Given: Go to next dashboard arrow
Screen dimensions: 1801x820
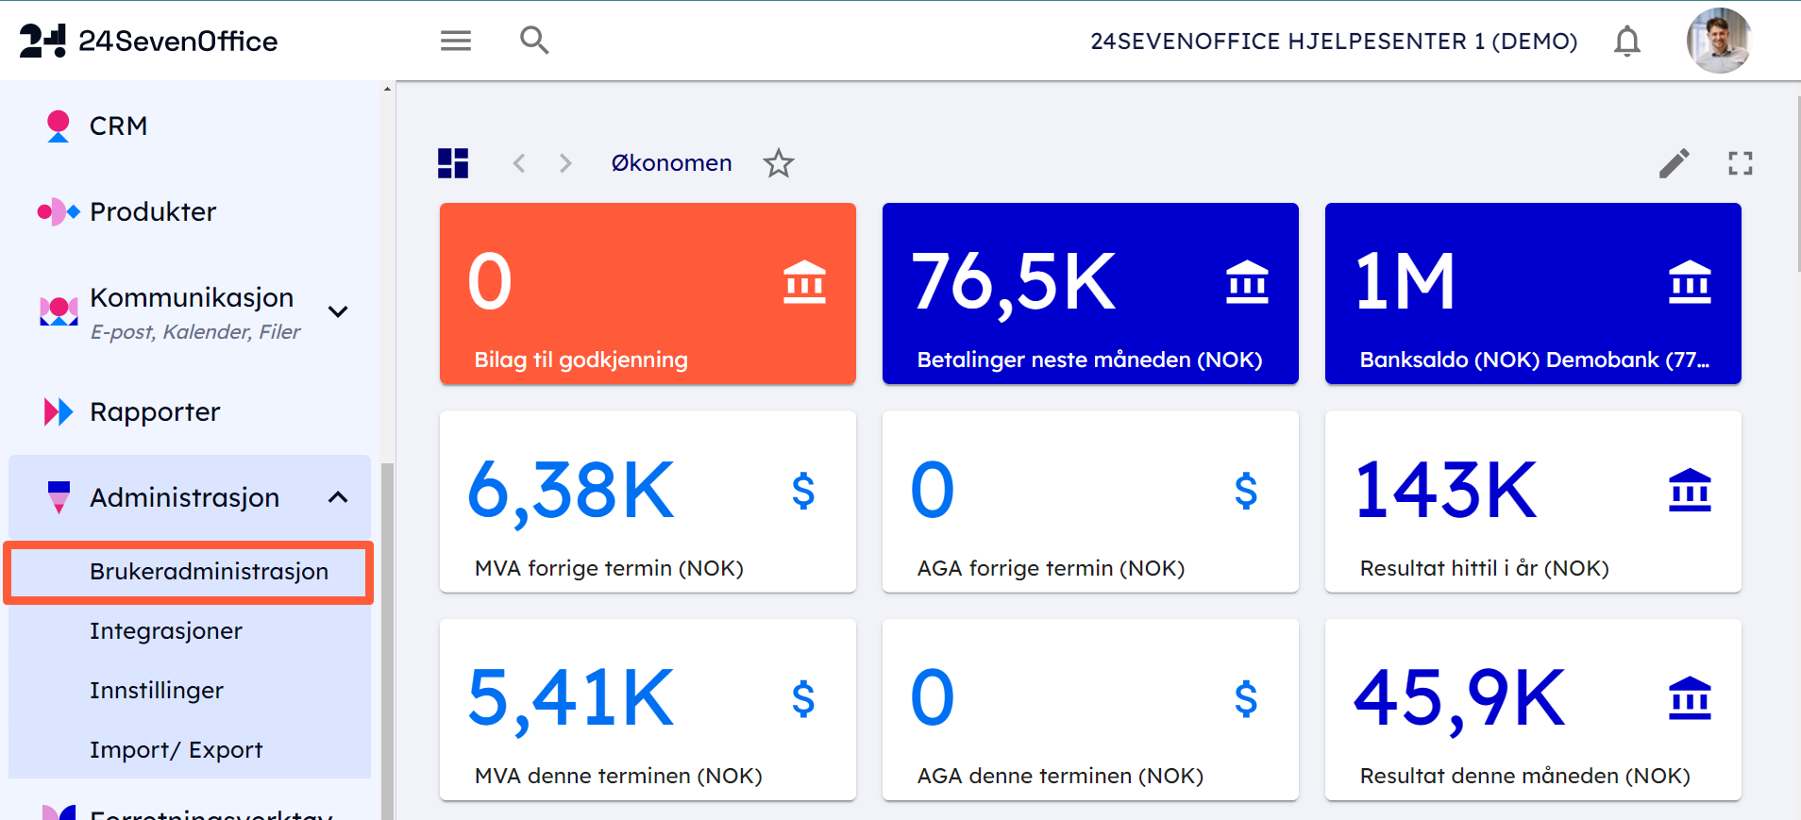Looking at the screenshot, I should (564, 163).
